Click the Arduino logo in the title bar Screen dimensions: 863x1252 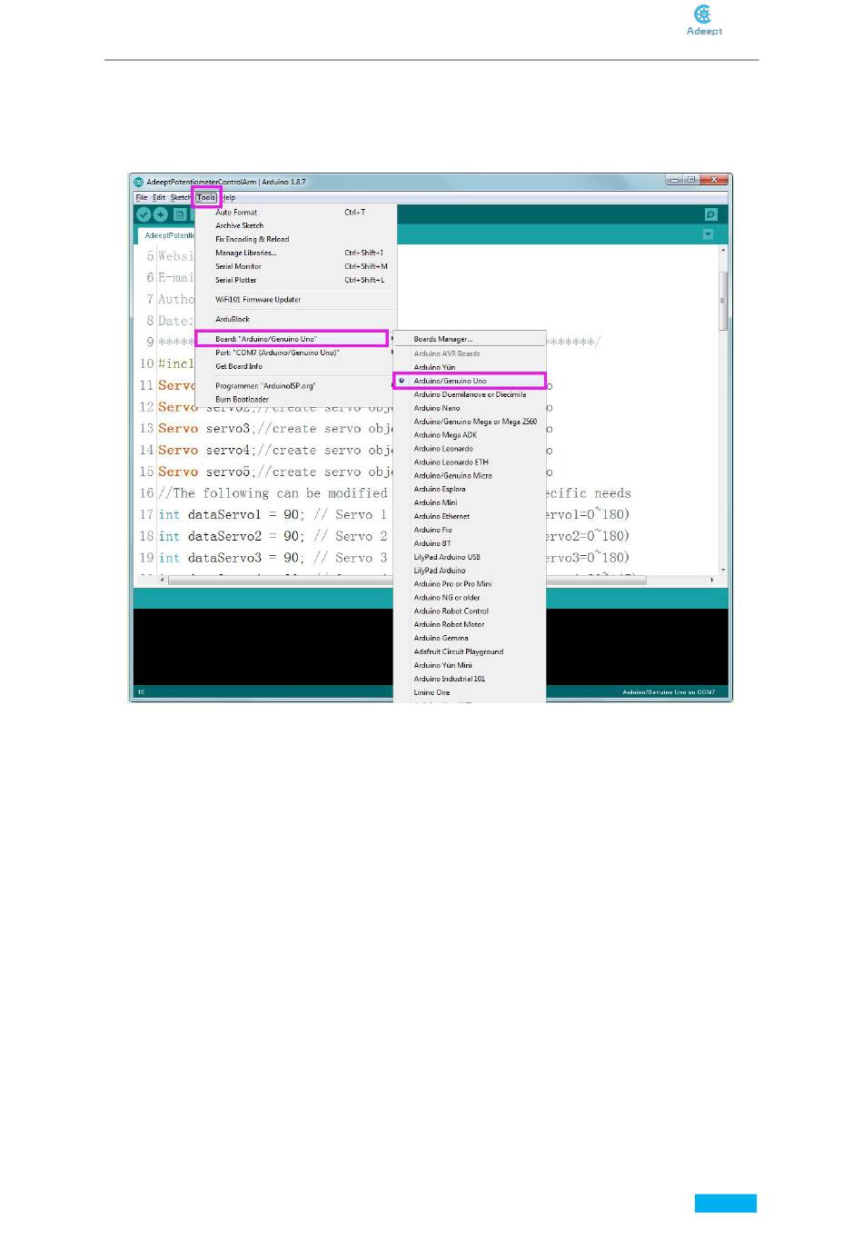(x=139, y=182)
